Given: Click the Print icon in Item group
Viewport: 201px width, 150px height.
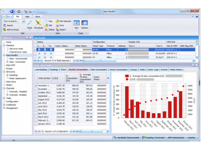Looking at the screenshot, I should 57,26.
